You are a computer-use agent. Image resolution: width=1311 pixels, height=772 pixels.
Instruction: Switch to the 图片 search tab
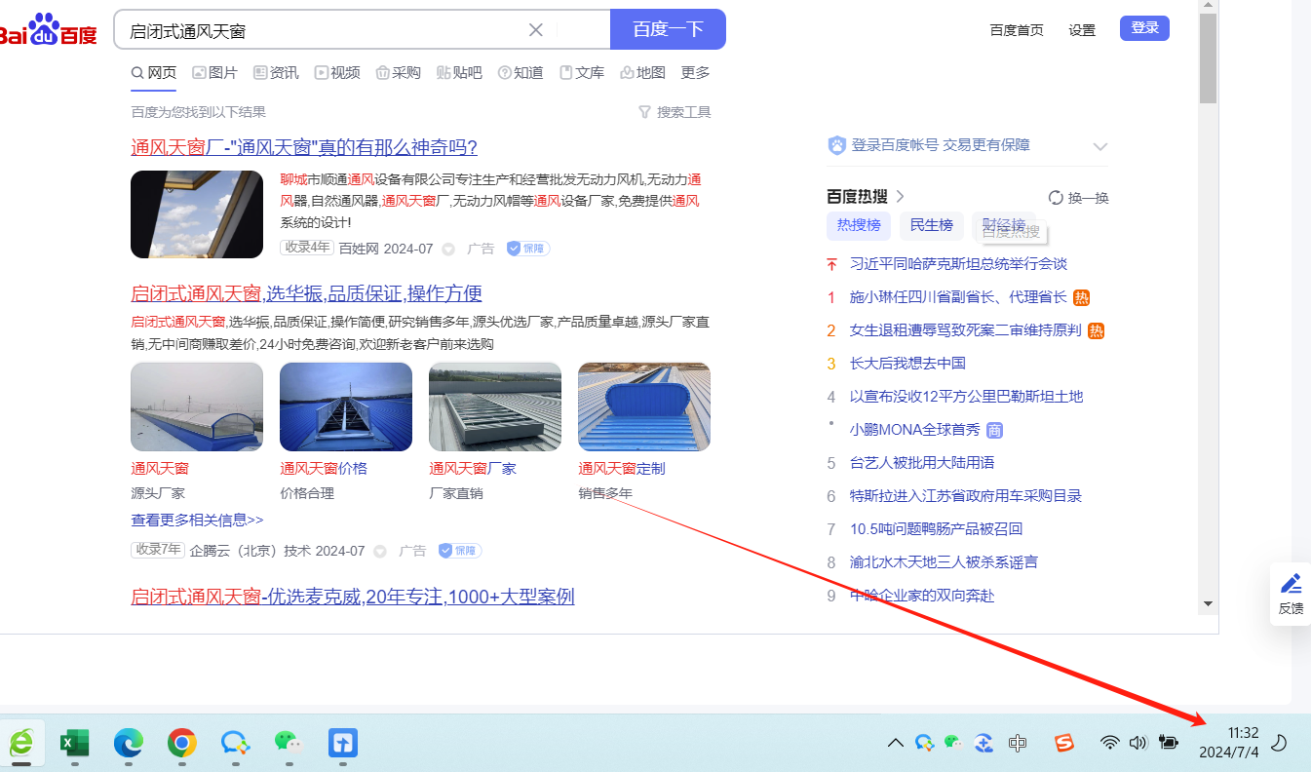(214, 72)
